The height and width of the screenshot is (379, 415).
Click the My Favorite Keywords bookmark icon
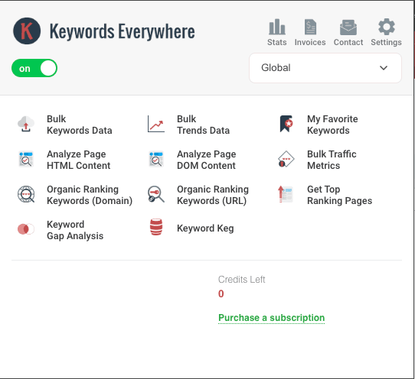(286, 124)
